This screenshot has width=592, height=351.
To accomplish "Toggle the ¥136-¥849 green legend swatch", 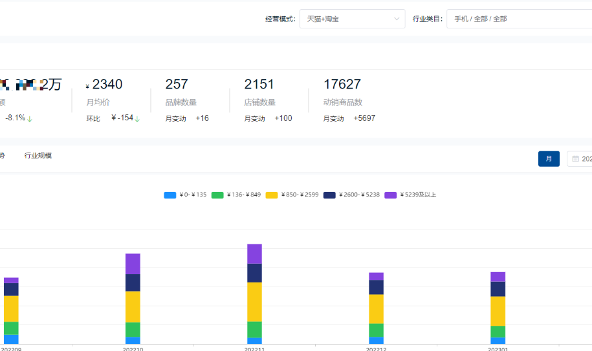I will pos(217,195).
